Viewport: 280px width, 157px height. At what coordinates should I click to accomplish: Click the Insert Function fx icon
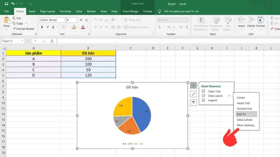click(52, 41)
